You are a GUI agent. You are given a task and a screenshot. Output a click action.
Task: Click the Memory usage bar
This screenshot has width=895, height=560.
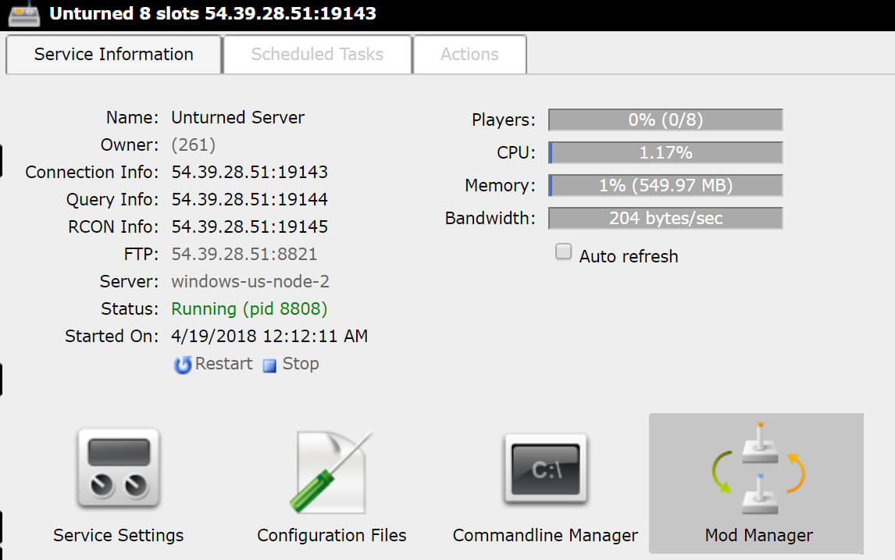(x=665, y=186)
